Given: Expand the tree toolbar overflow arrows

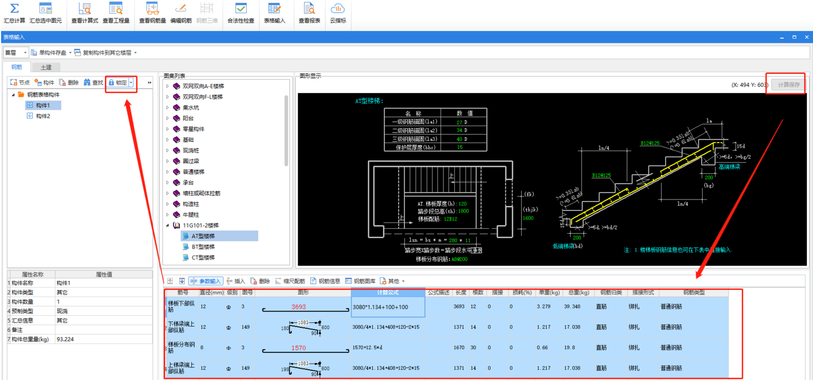Looking at the screenshot, I should [149, 83].
